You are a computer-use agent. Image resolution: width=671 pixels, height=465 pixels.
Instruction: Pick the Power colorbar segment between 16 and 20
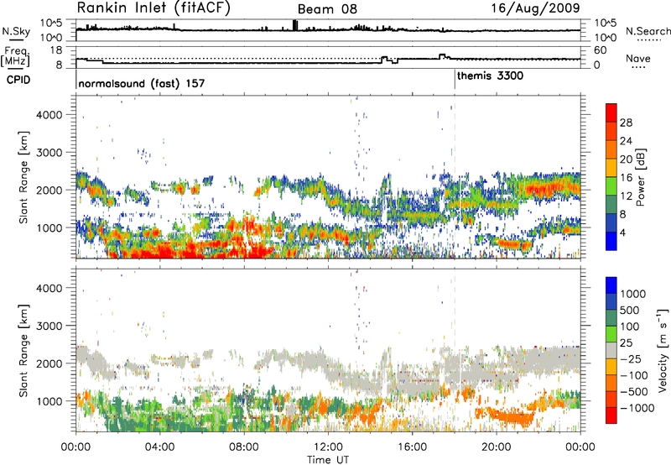pyautogui.click(x=611, y=168)
